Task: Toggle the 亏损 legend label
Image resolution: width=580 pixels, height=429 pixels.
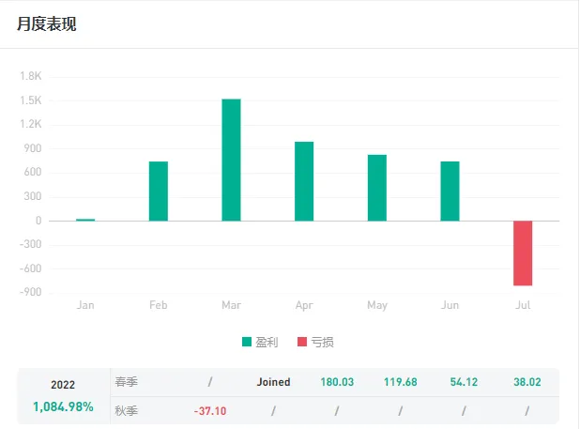Action: pos(323,342)
